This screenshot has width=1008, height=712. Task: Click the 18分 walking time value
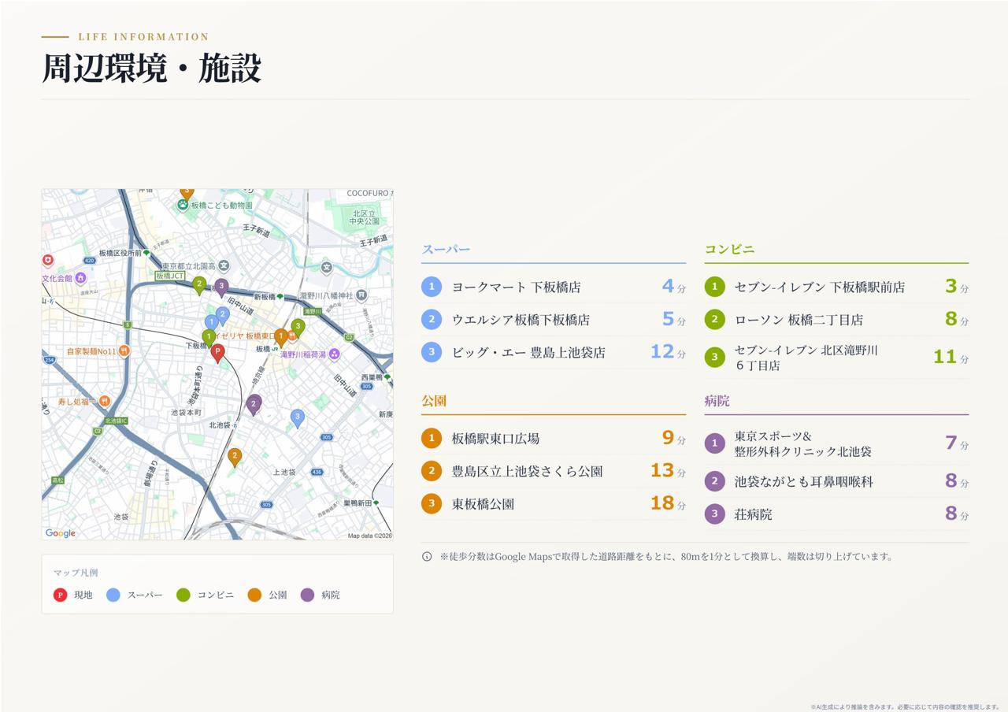point(668,503)
